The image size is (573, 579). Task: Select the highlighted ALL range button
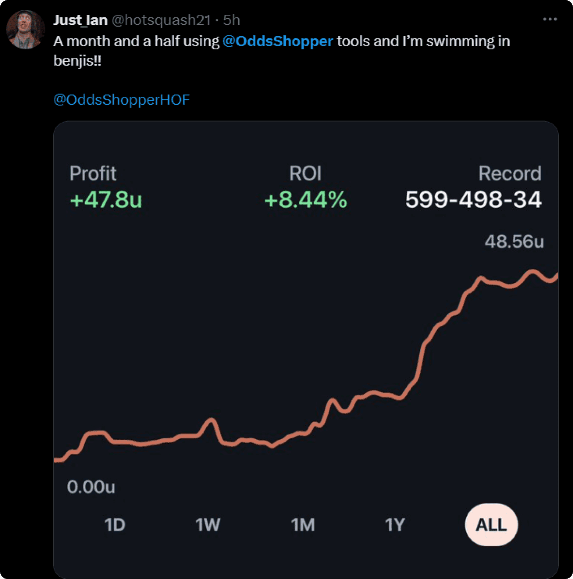(x=491, y=525)
